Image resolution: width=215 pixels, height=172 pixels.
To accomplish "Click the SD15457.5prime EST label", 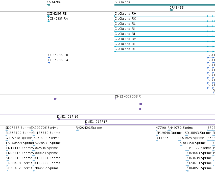I will click(19, 168).
